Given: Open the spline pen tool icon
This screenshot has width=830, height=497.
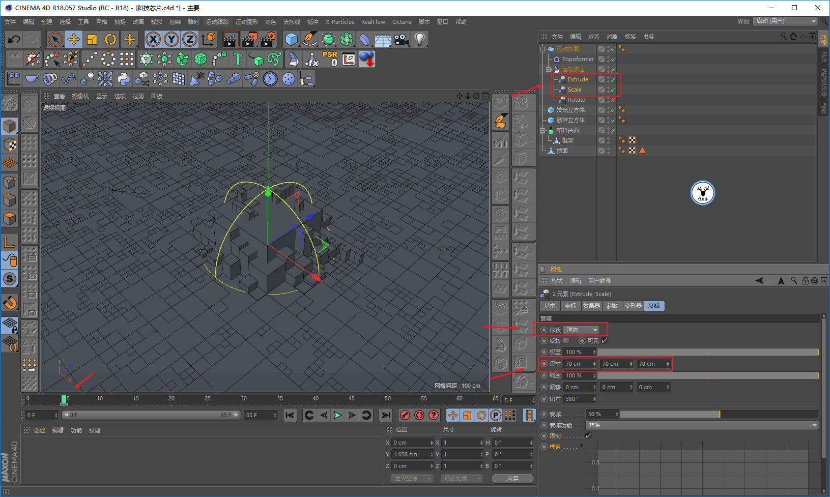Looking at the screenshot, I should 309,39.
